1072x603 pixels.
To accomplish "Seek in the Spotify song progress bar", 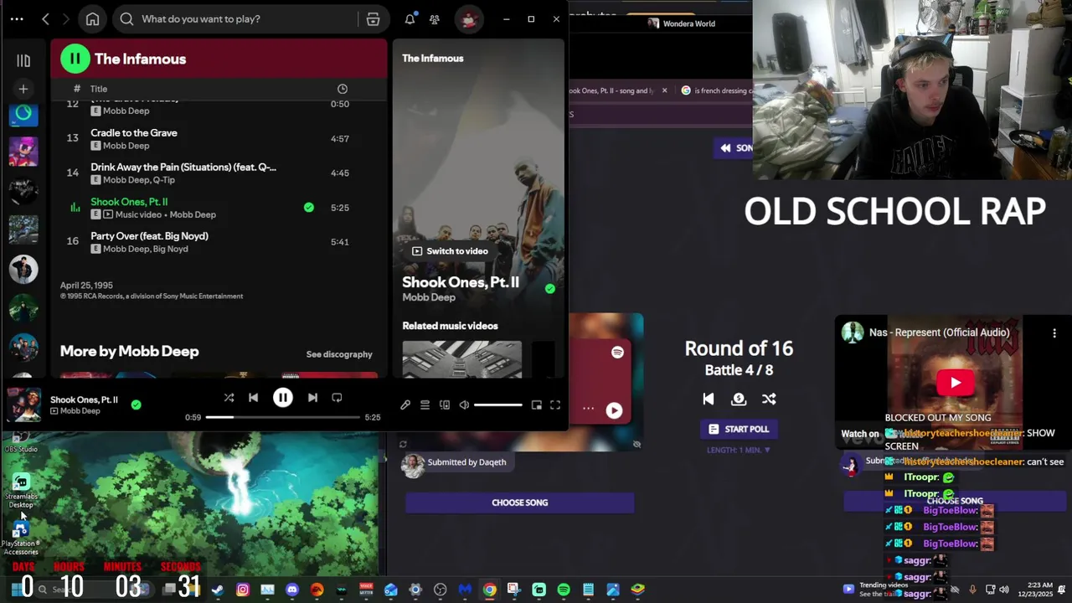I will pyautogui.click(x=285, y=417).
